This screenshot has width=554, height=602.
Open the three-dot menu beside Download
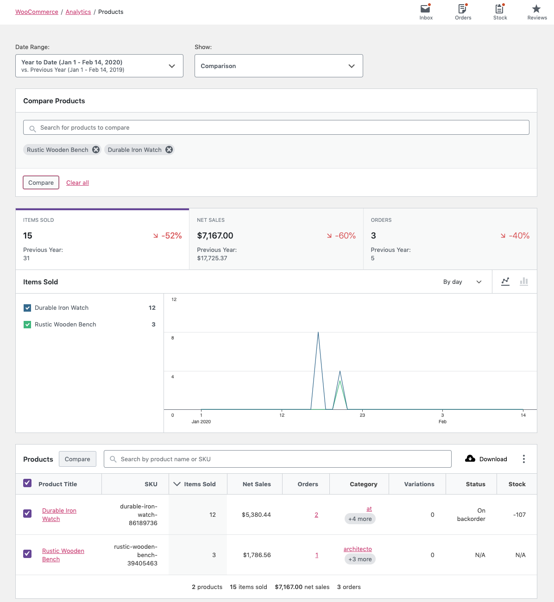524,458
